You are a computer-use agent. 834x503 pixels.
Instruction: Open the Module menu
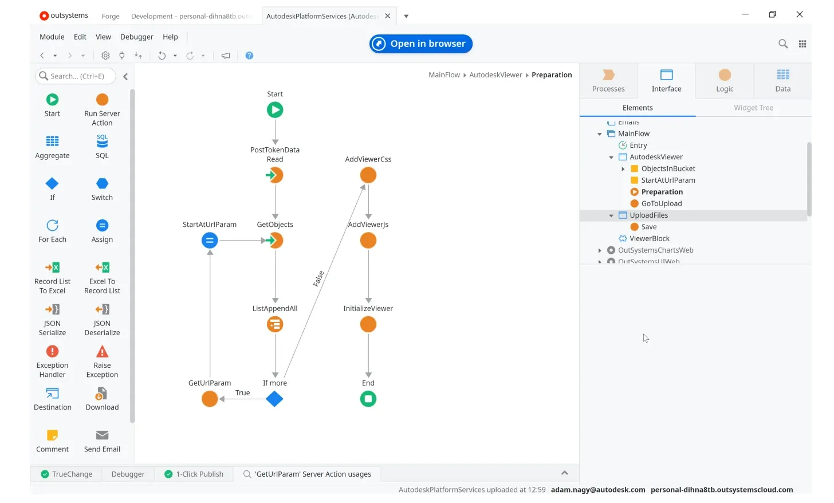point(52,37)
